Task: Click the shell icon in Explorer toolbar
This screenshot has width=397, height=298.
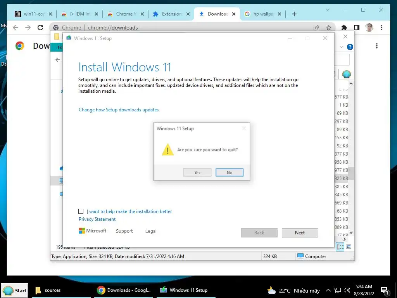Action: coord(346,74)
